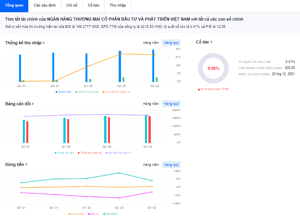This screenshot has height=217, width=300.
Task: Open Bảng cân đối section link
Action: coord(19,104)
